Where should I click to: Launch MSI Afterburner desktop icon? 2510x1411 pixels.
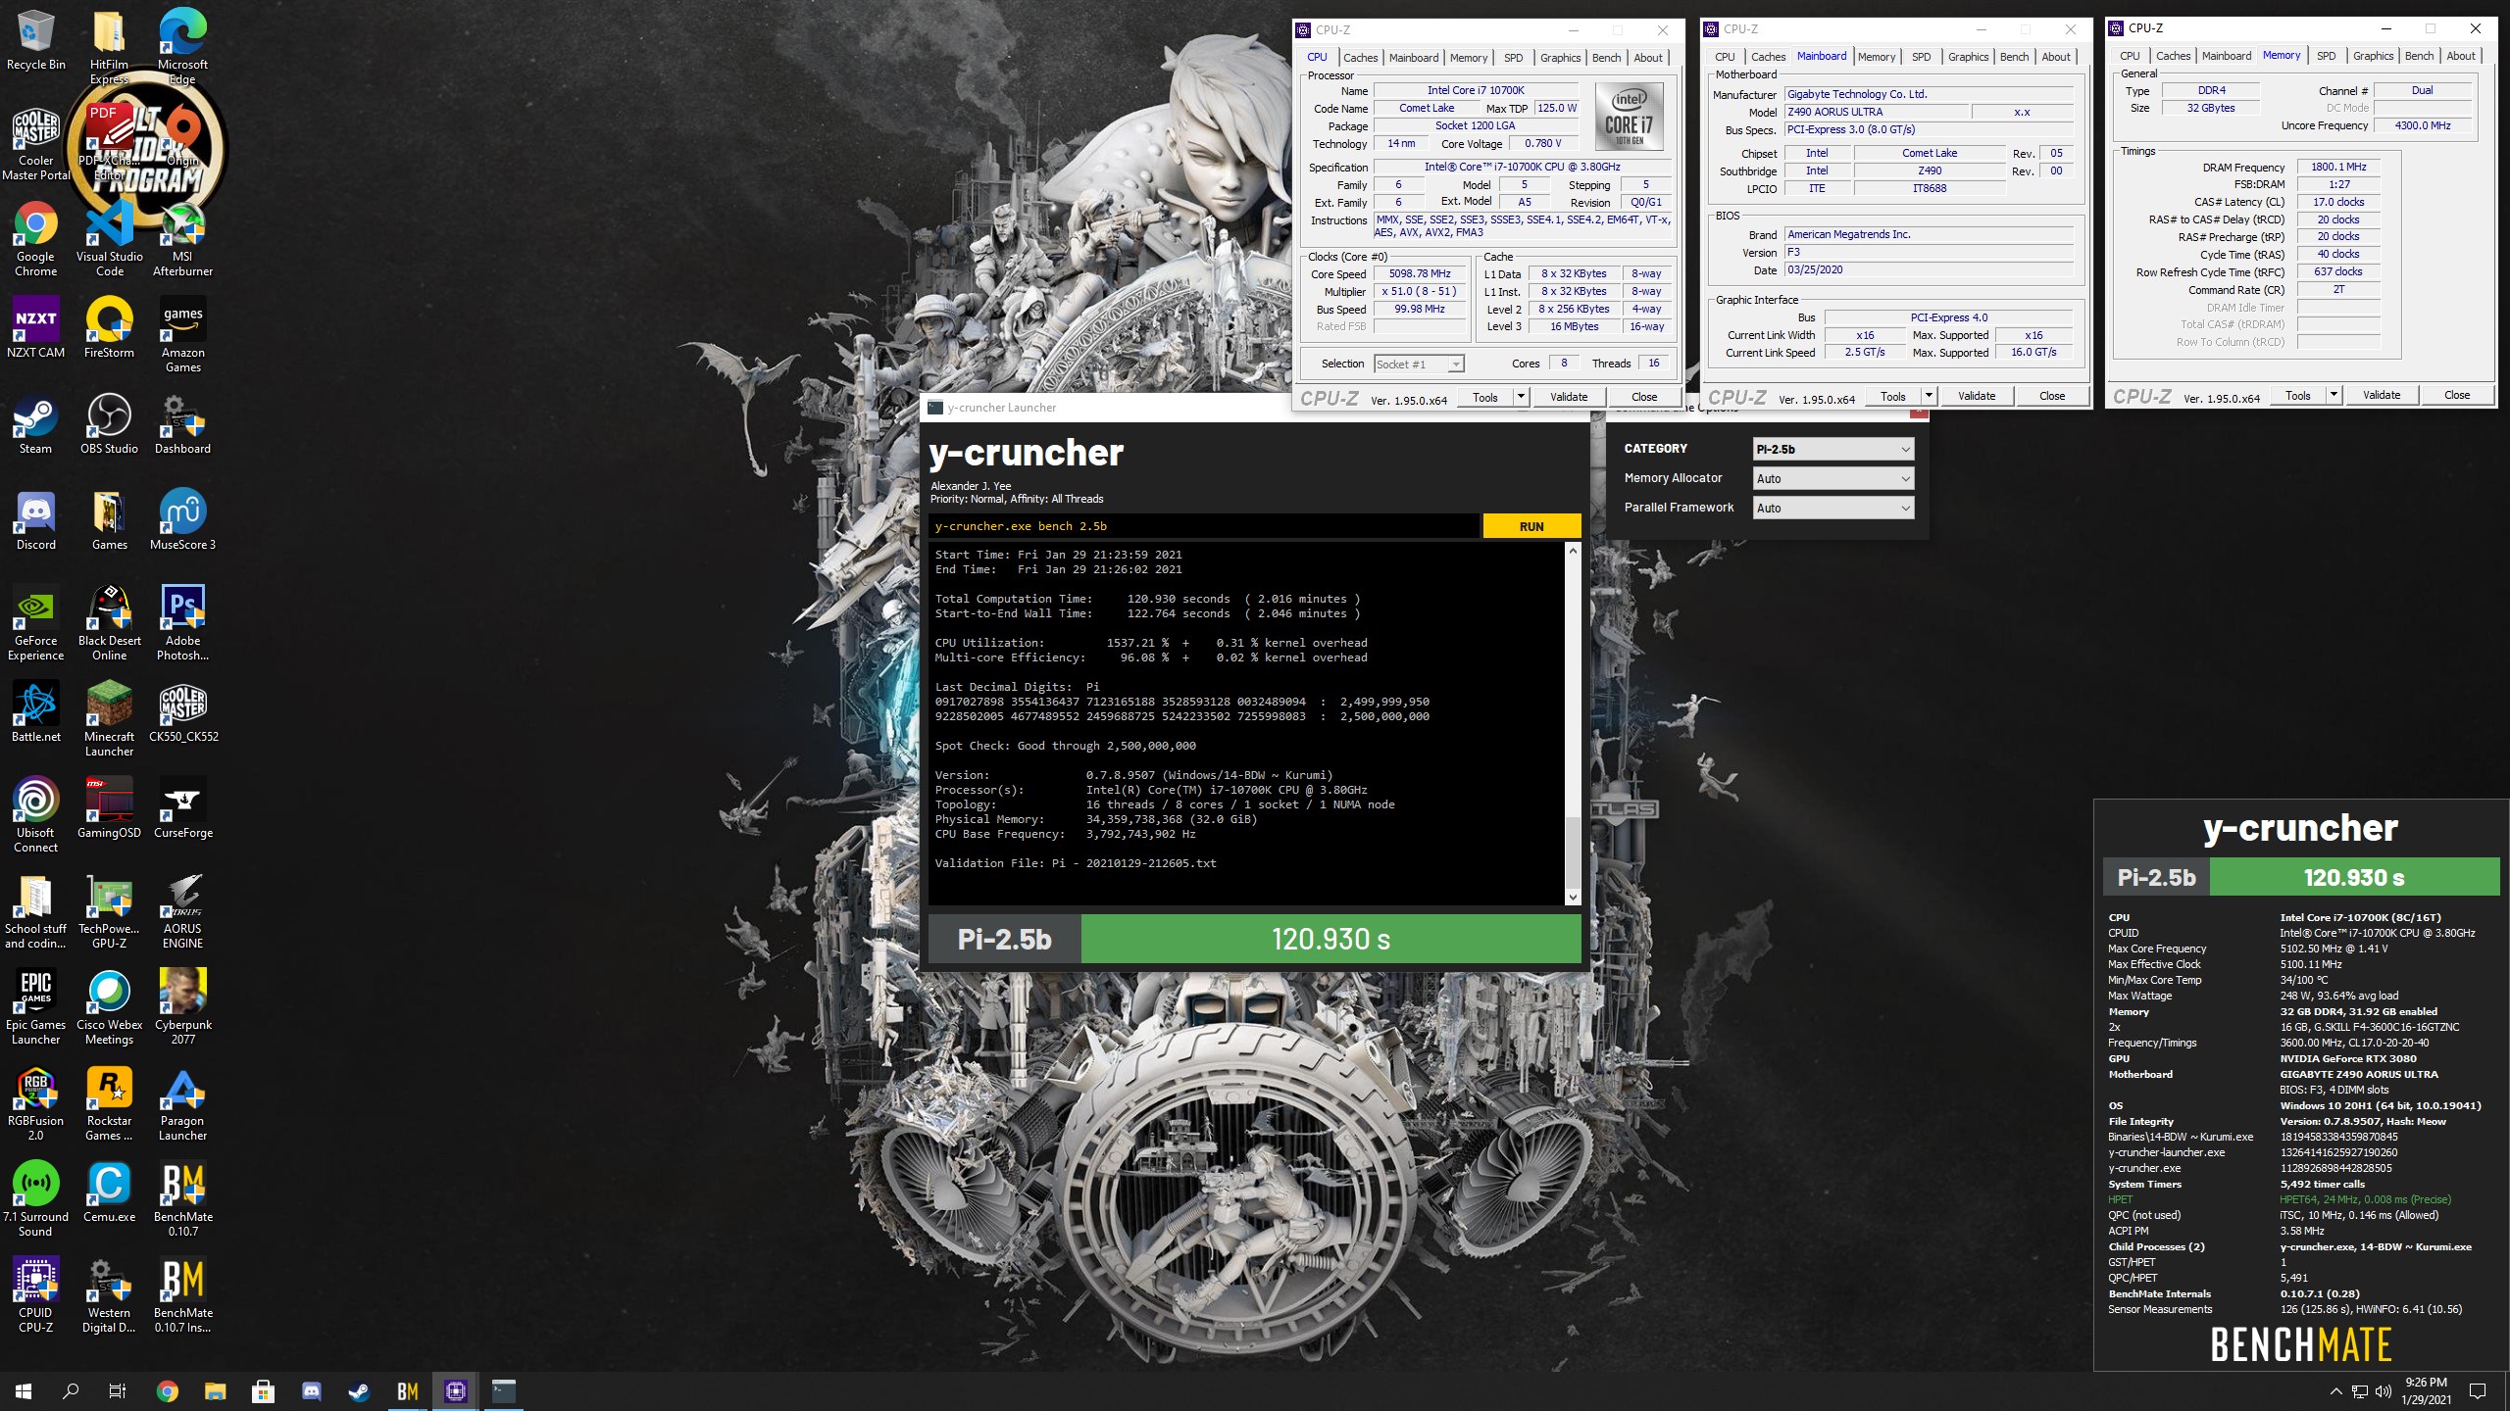(x=182, y=239)
